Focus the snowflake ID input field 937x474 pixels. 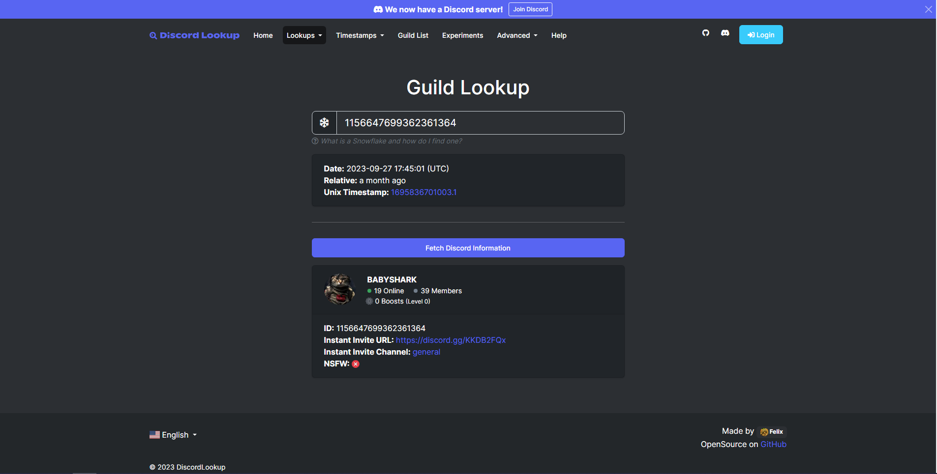481,123
